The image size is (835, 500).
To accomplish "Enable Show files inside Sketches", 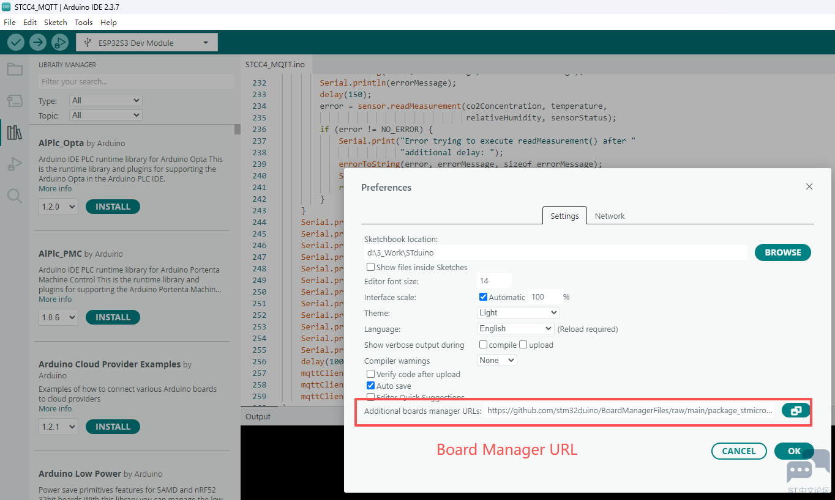I will coord(370,267).
